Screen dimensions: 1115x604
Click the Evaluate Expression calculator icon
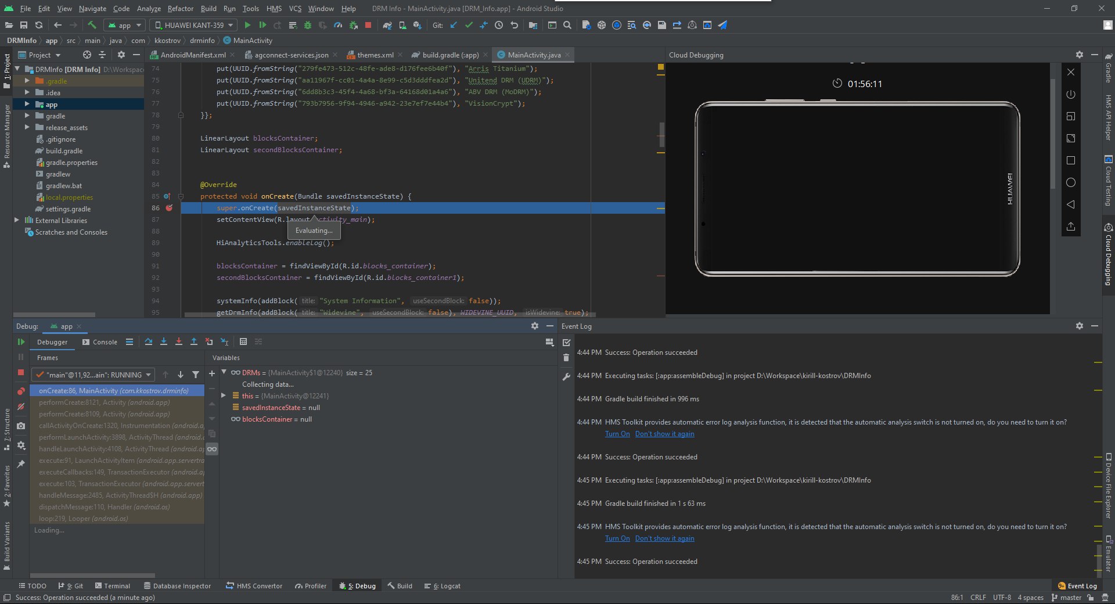(x=243, y=342)
